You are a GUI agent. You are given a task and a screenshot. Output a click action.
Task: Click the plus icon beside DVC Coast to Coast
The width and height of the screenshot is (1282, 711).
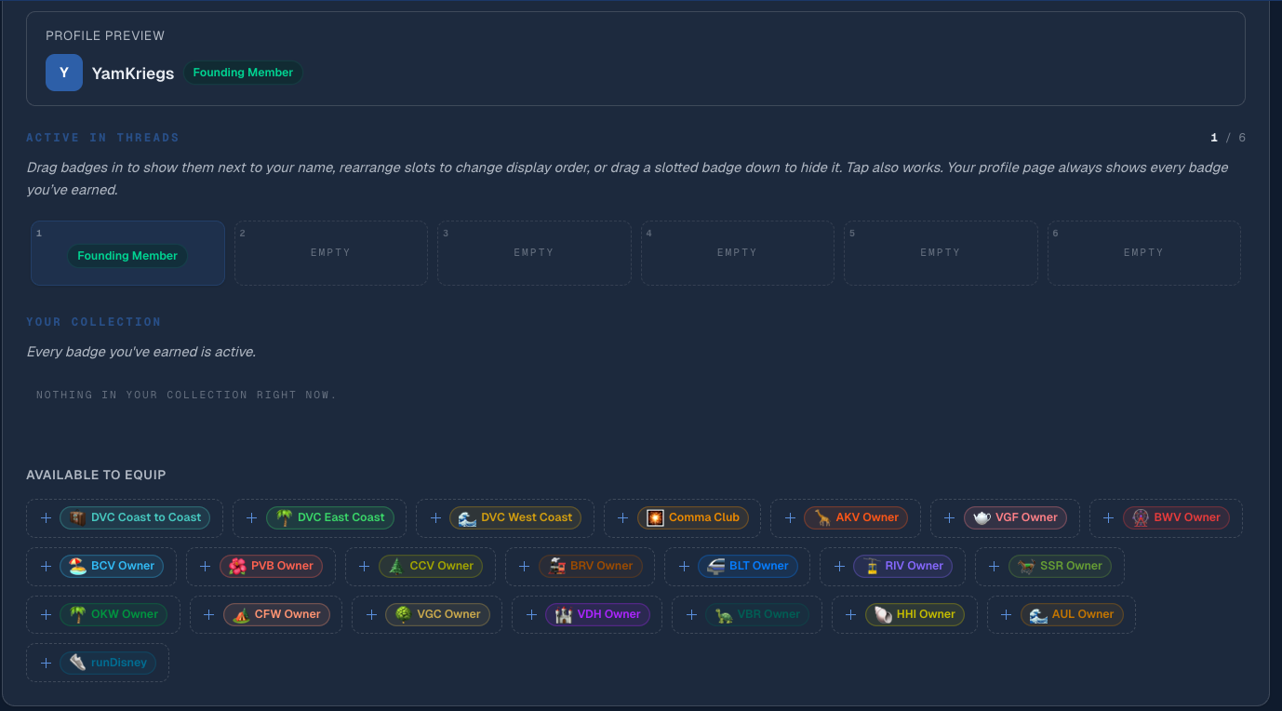[46, 517]
